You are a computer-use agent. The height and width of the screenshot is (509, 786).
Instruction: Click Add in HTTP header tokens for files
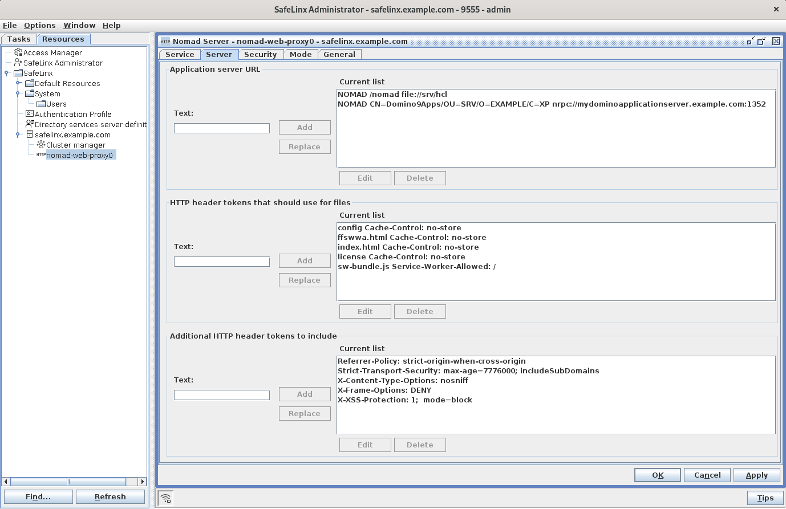coord(305,260)
